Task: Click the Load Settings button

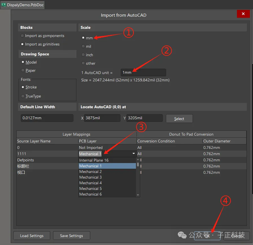Action: pos(32,236)
